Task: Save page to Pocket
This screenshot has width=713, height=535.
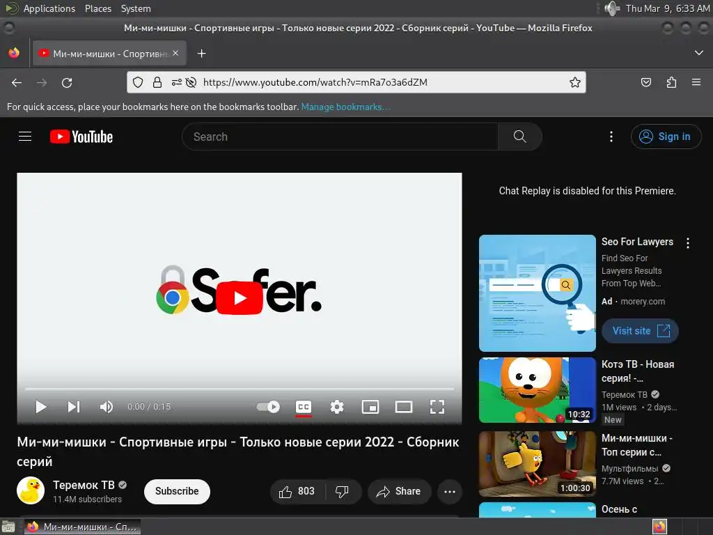Action: tap(646, 82)
